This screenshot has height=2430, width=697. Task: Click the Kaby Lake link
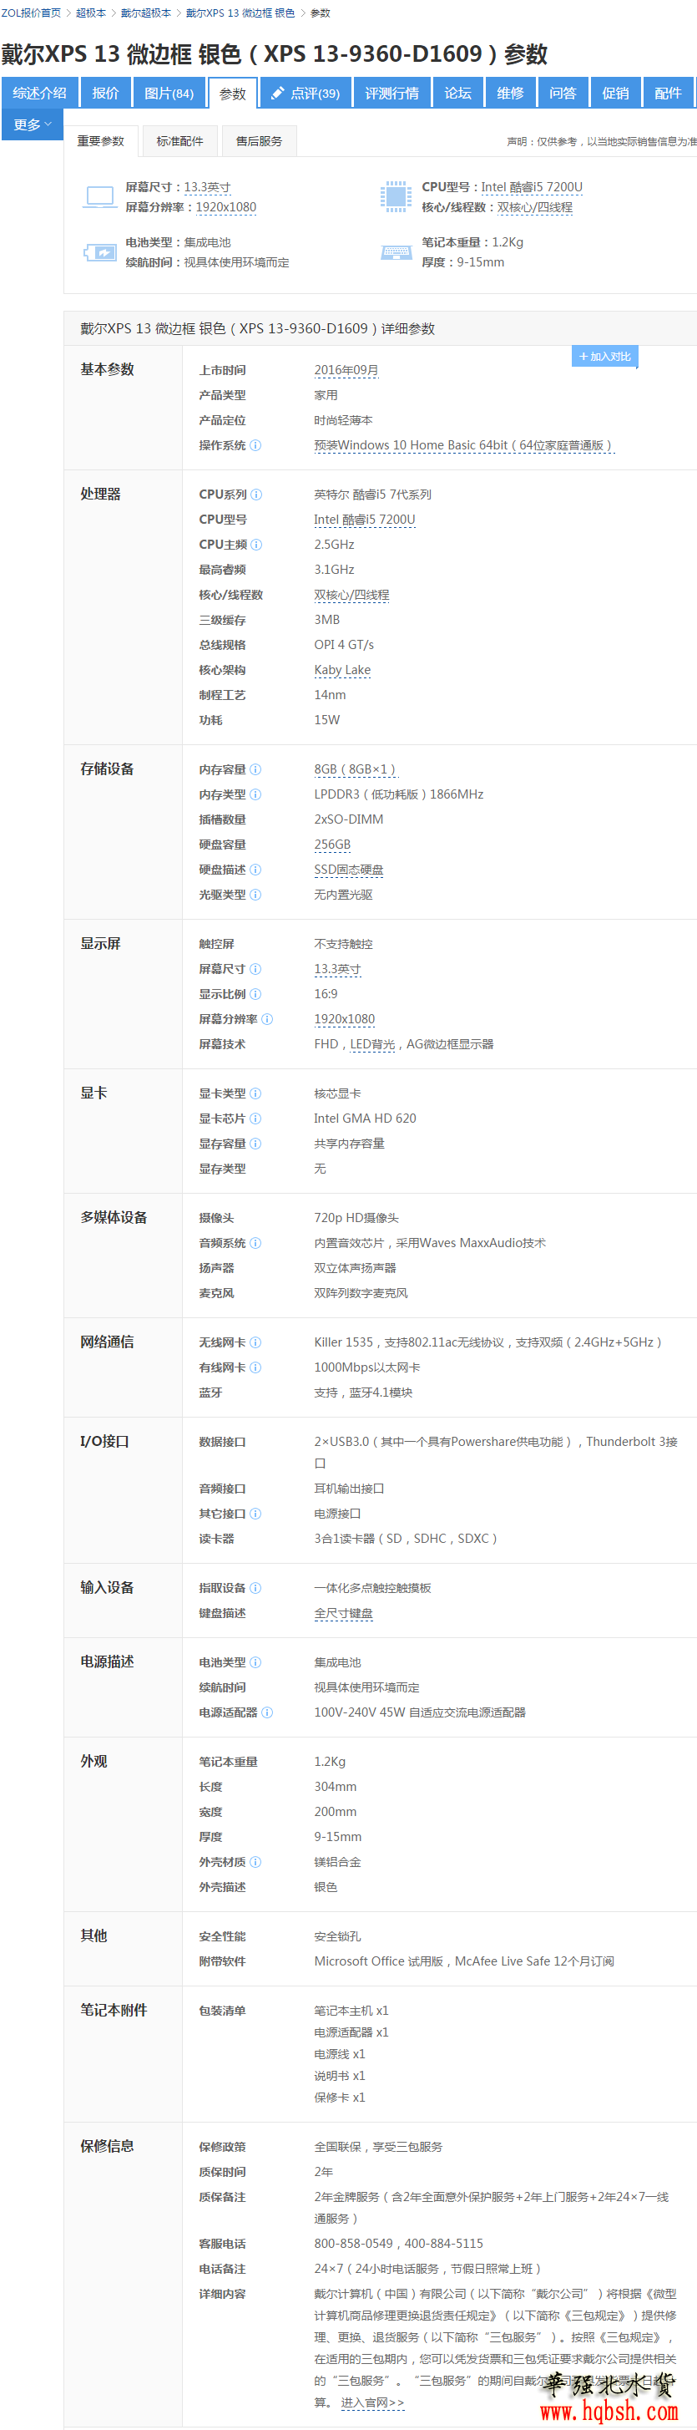(x=342, y=670)
